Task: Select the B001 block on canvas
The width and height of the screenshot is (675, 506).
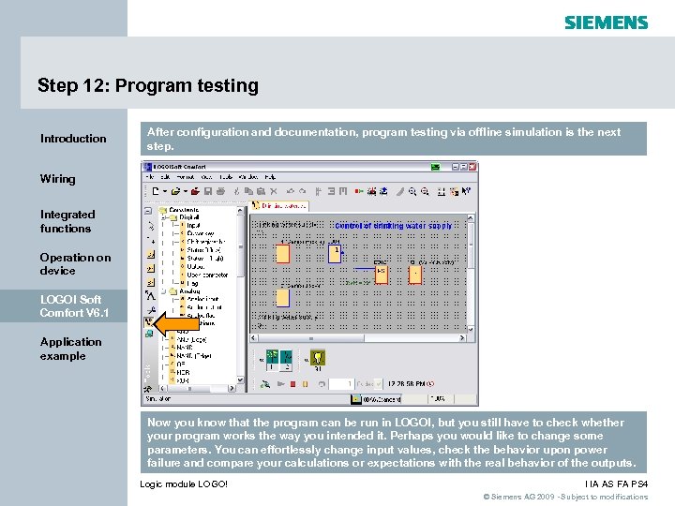Action: pos(335,254)
